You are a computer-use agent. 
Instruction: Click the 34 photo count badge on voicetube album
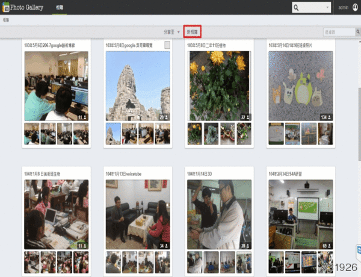(164, 246)
